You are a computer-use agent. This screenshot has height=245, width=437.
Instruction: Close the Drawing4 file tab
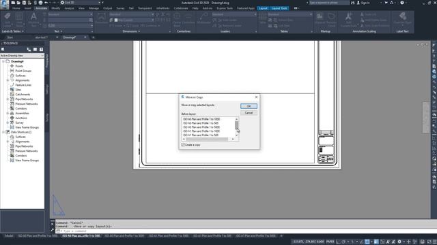(85, 37)
